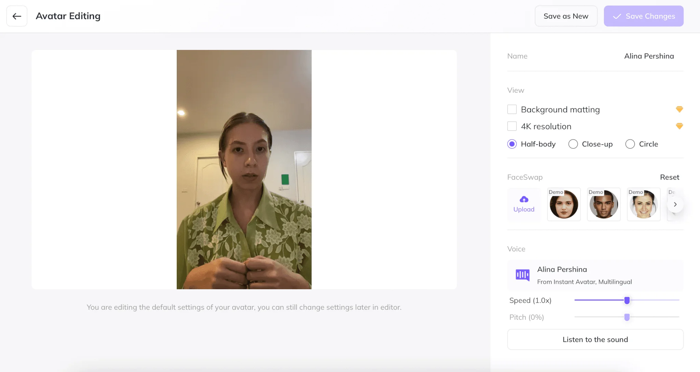Enable 4K resolution checkbox
The image size is (700, 372).
click(x=512, y=126)
